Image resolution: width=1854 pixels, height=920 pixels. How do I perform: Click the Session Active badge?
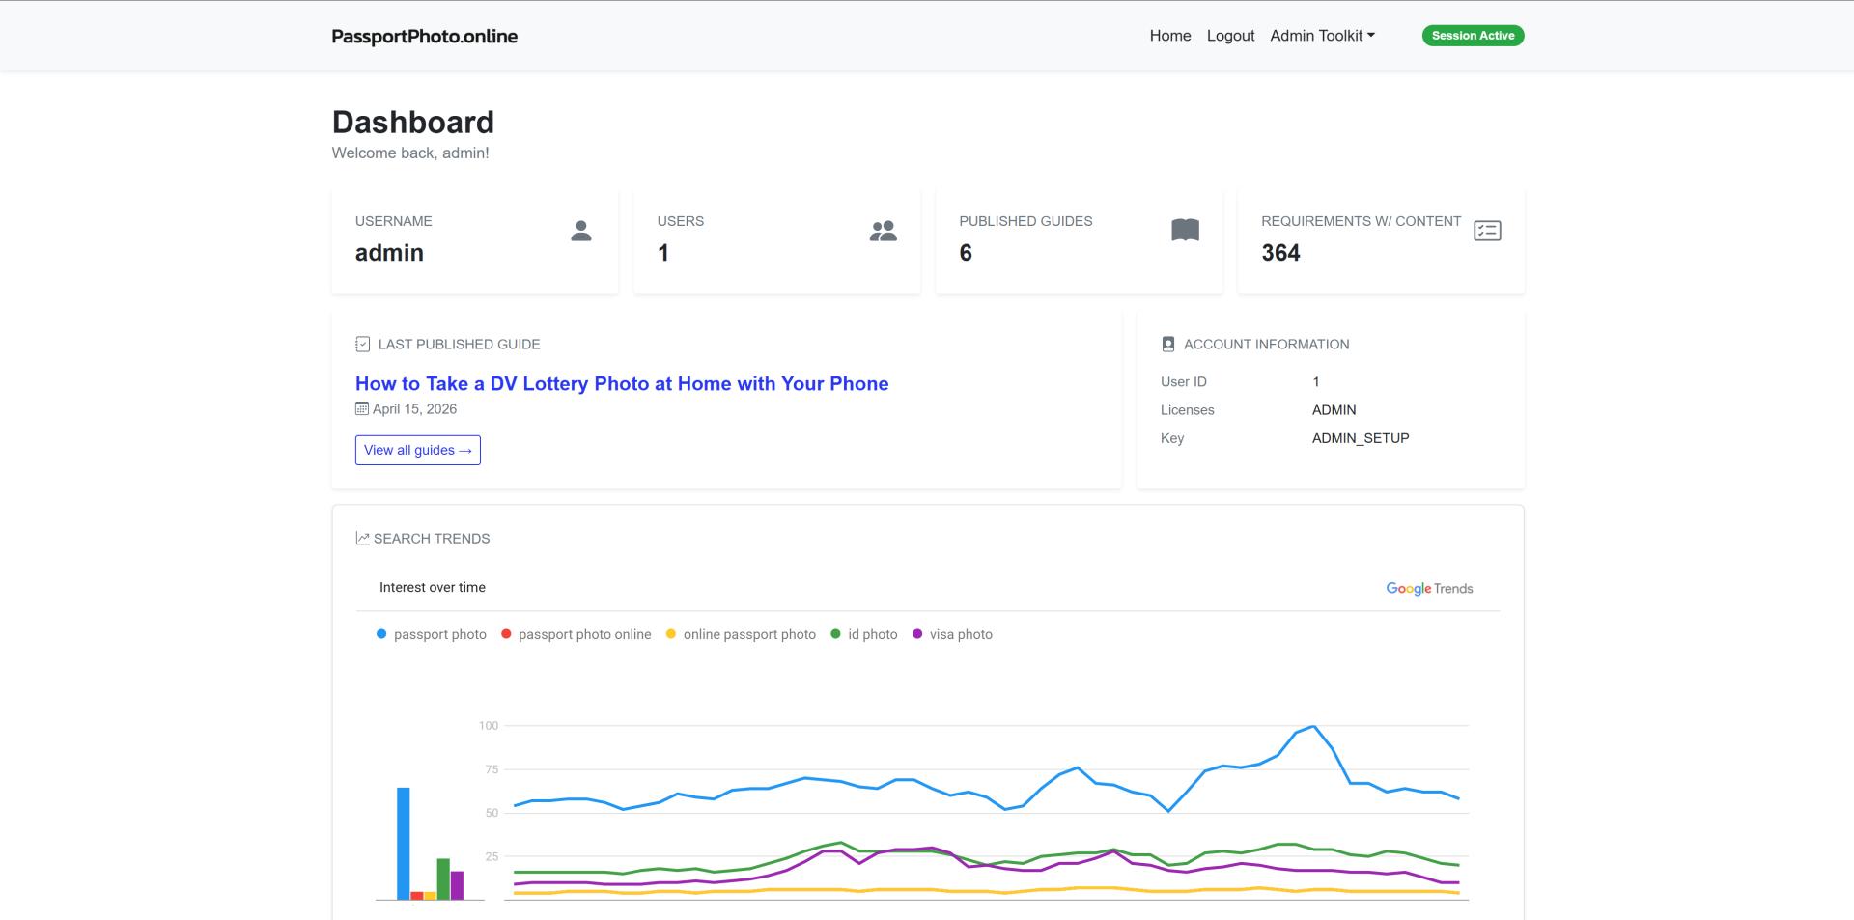pos(1473,36)
